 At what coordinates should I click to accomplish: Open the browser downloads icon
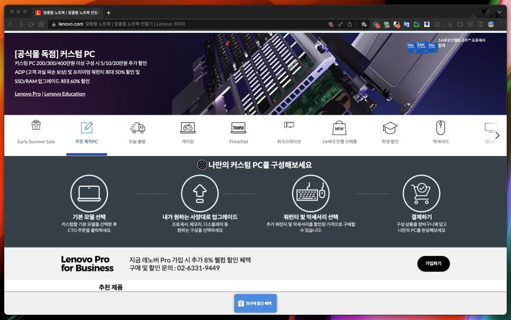[x=450, y=24]
